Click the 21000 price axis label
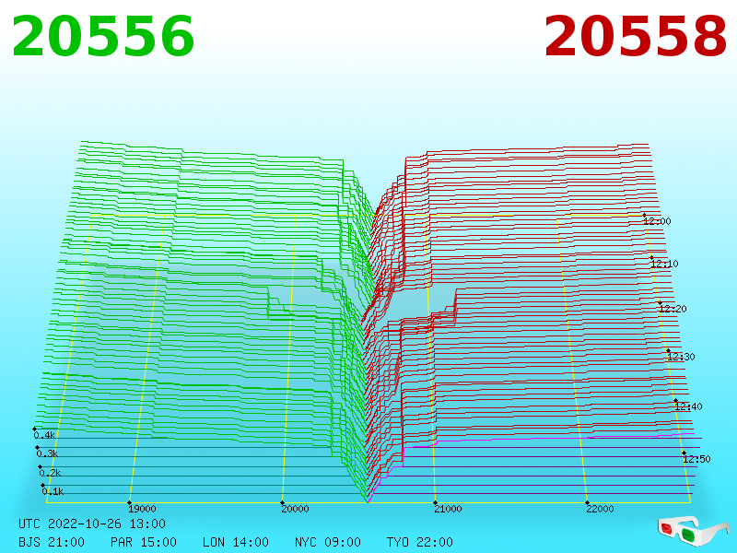 pyautogui.click(x=448, y=509)
